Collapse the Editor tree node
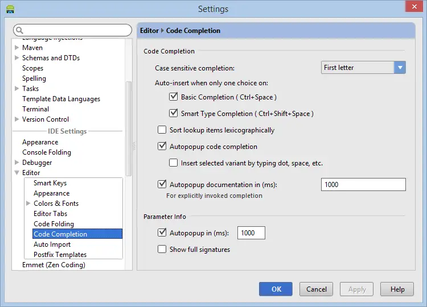The height and width of the screenshot is (307, 427). click(17, 173)
